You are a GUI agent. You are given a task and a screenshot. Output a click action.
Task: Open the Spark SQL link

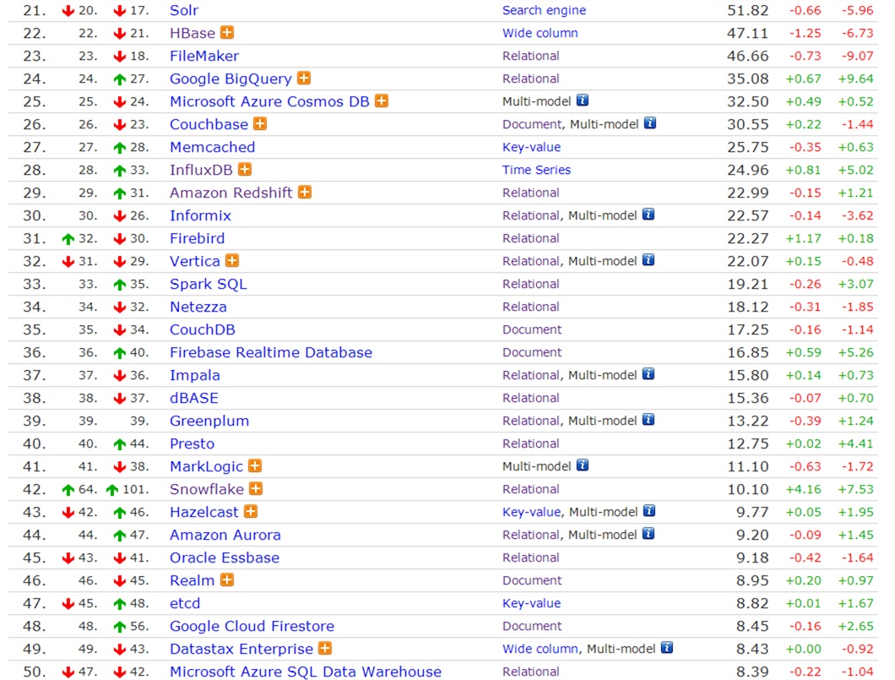point(209,285)
